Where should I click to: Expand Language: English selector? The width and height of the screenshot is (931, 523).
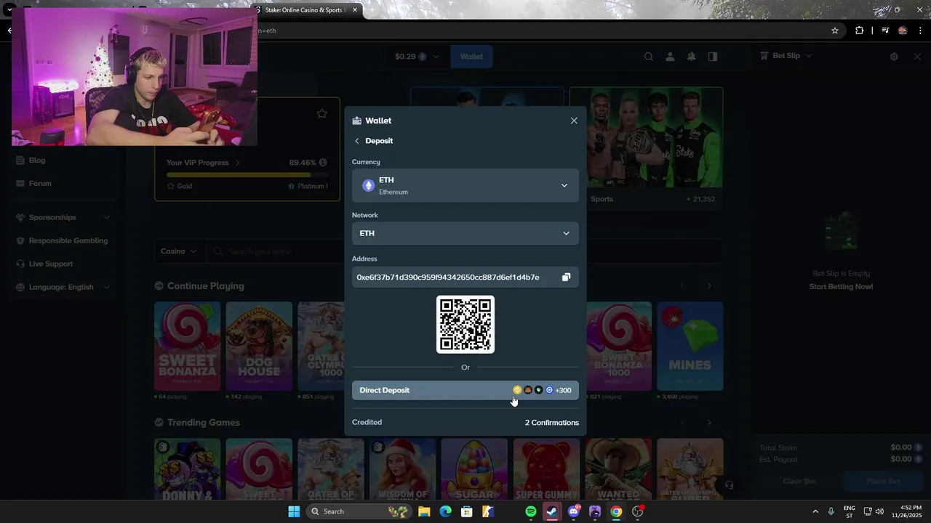point(63,287)
